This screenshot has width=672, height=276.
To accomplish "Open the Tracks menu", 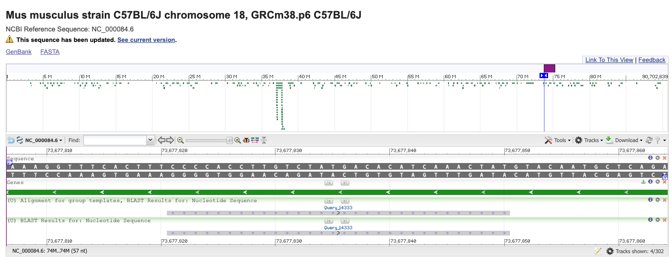I will [x=589, y=140].
